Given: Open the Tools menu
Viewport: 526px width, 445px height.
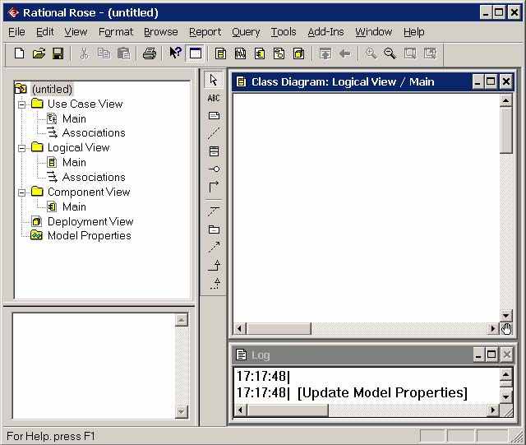Looking at the screenshot, I should 284,32.
